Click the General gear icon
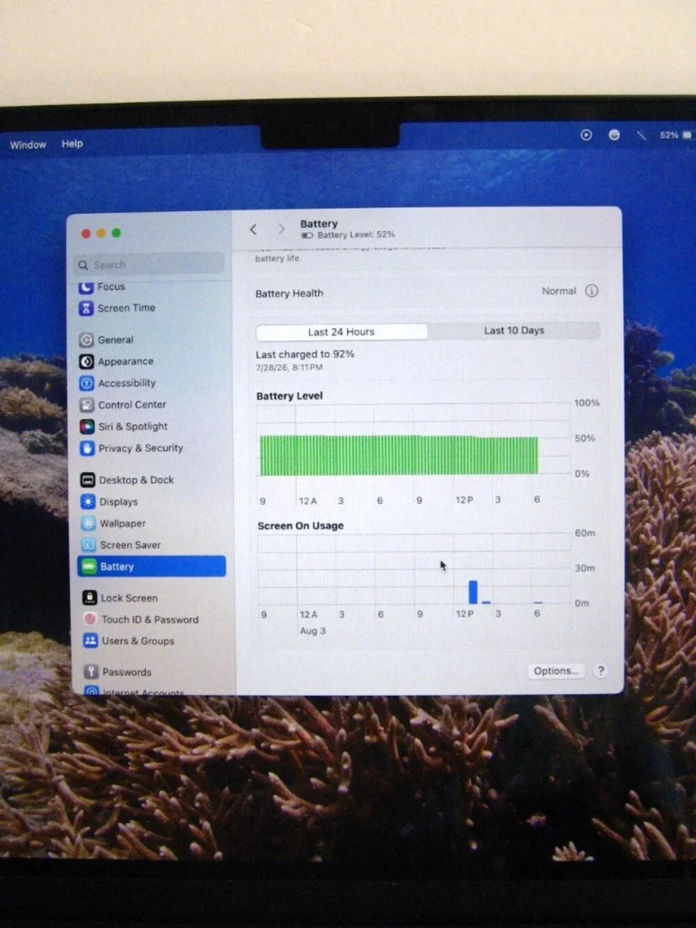The width and height of the screenshot is (696, 928). 86,340
